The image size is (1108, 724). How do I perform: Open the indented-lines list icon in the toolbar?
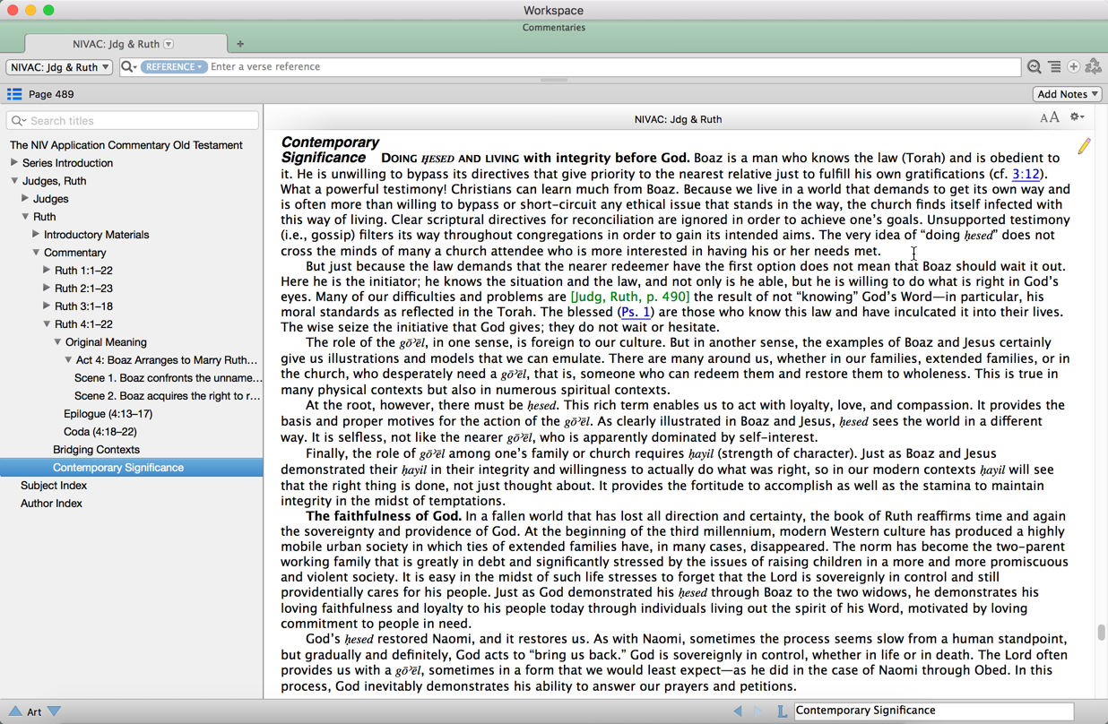[x=1054, y=67]
